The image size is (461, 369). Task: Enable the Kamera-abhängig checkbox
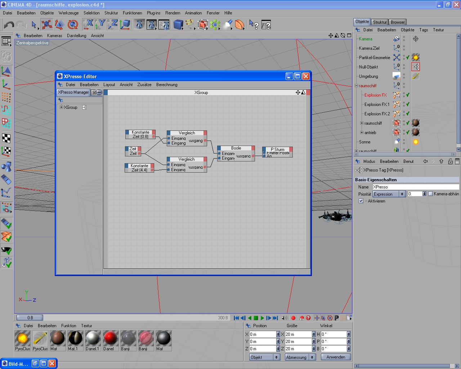coord(430,194)
